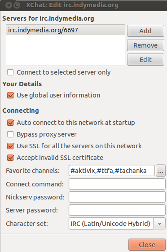167x252 pixels.
Task: Open the Character set dropdown arrow
Action: pyautogui.click(x=159, y=224)
